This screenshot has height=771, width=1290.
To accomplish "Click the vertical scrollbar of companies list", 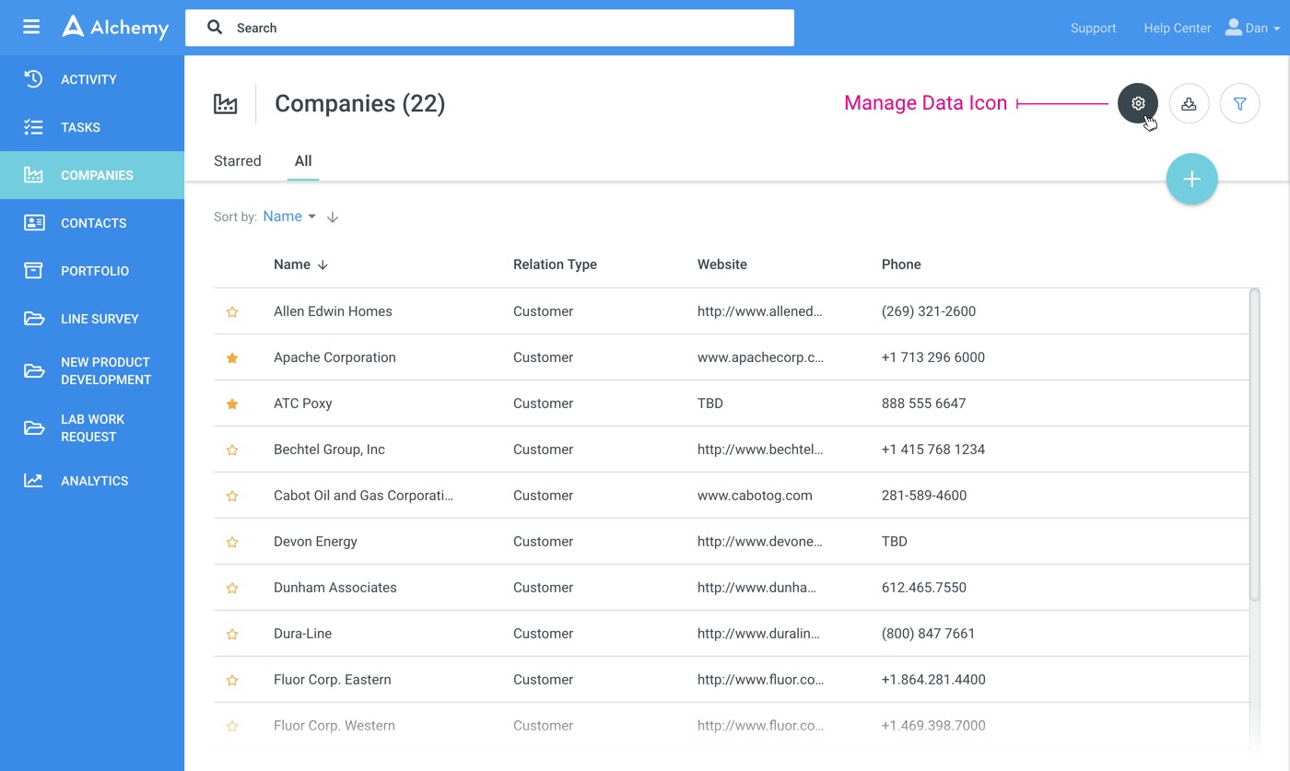I will [x=1254, y=445].
